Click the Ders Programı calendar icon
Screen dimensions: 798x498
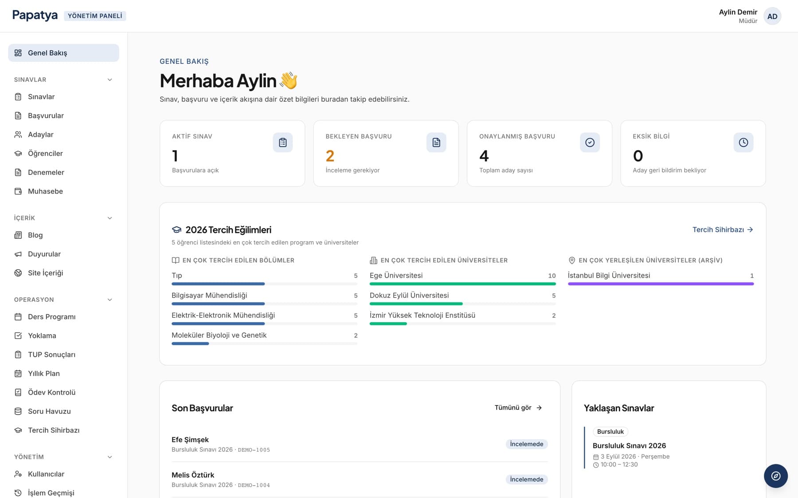pos(18,317)
